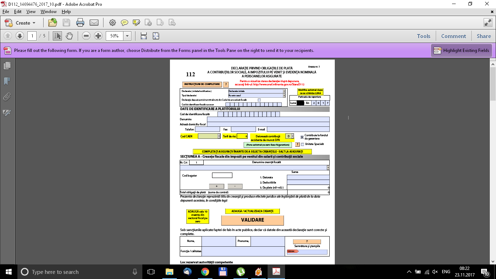
Task: Click the Cod bugetar input field
Action: click(222, 175)
